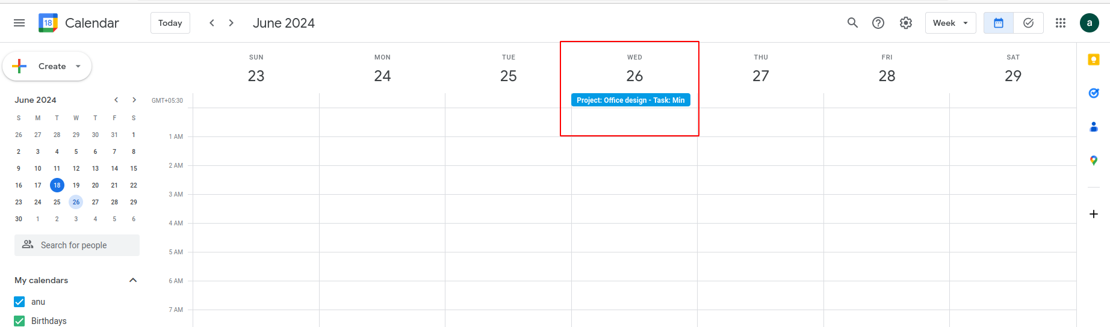Open the Week view dropdown
This screenshot has width=1110, height=327.
click(950, 23)
